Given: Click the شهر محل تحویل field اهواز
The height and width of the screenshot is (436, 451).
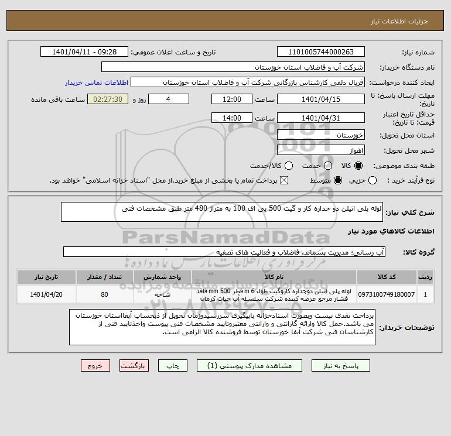Looking at the screenshot, I should pyautogui.click(x=321, y=150).
